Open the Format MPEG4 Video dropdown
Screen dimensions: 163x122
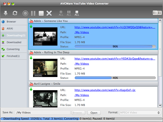click(140, 113)
